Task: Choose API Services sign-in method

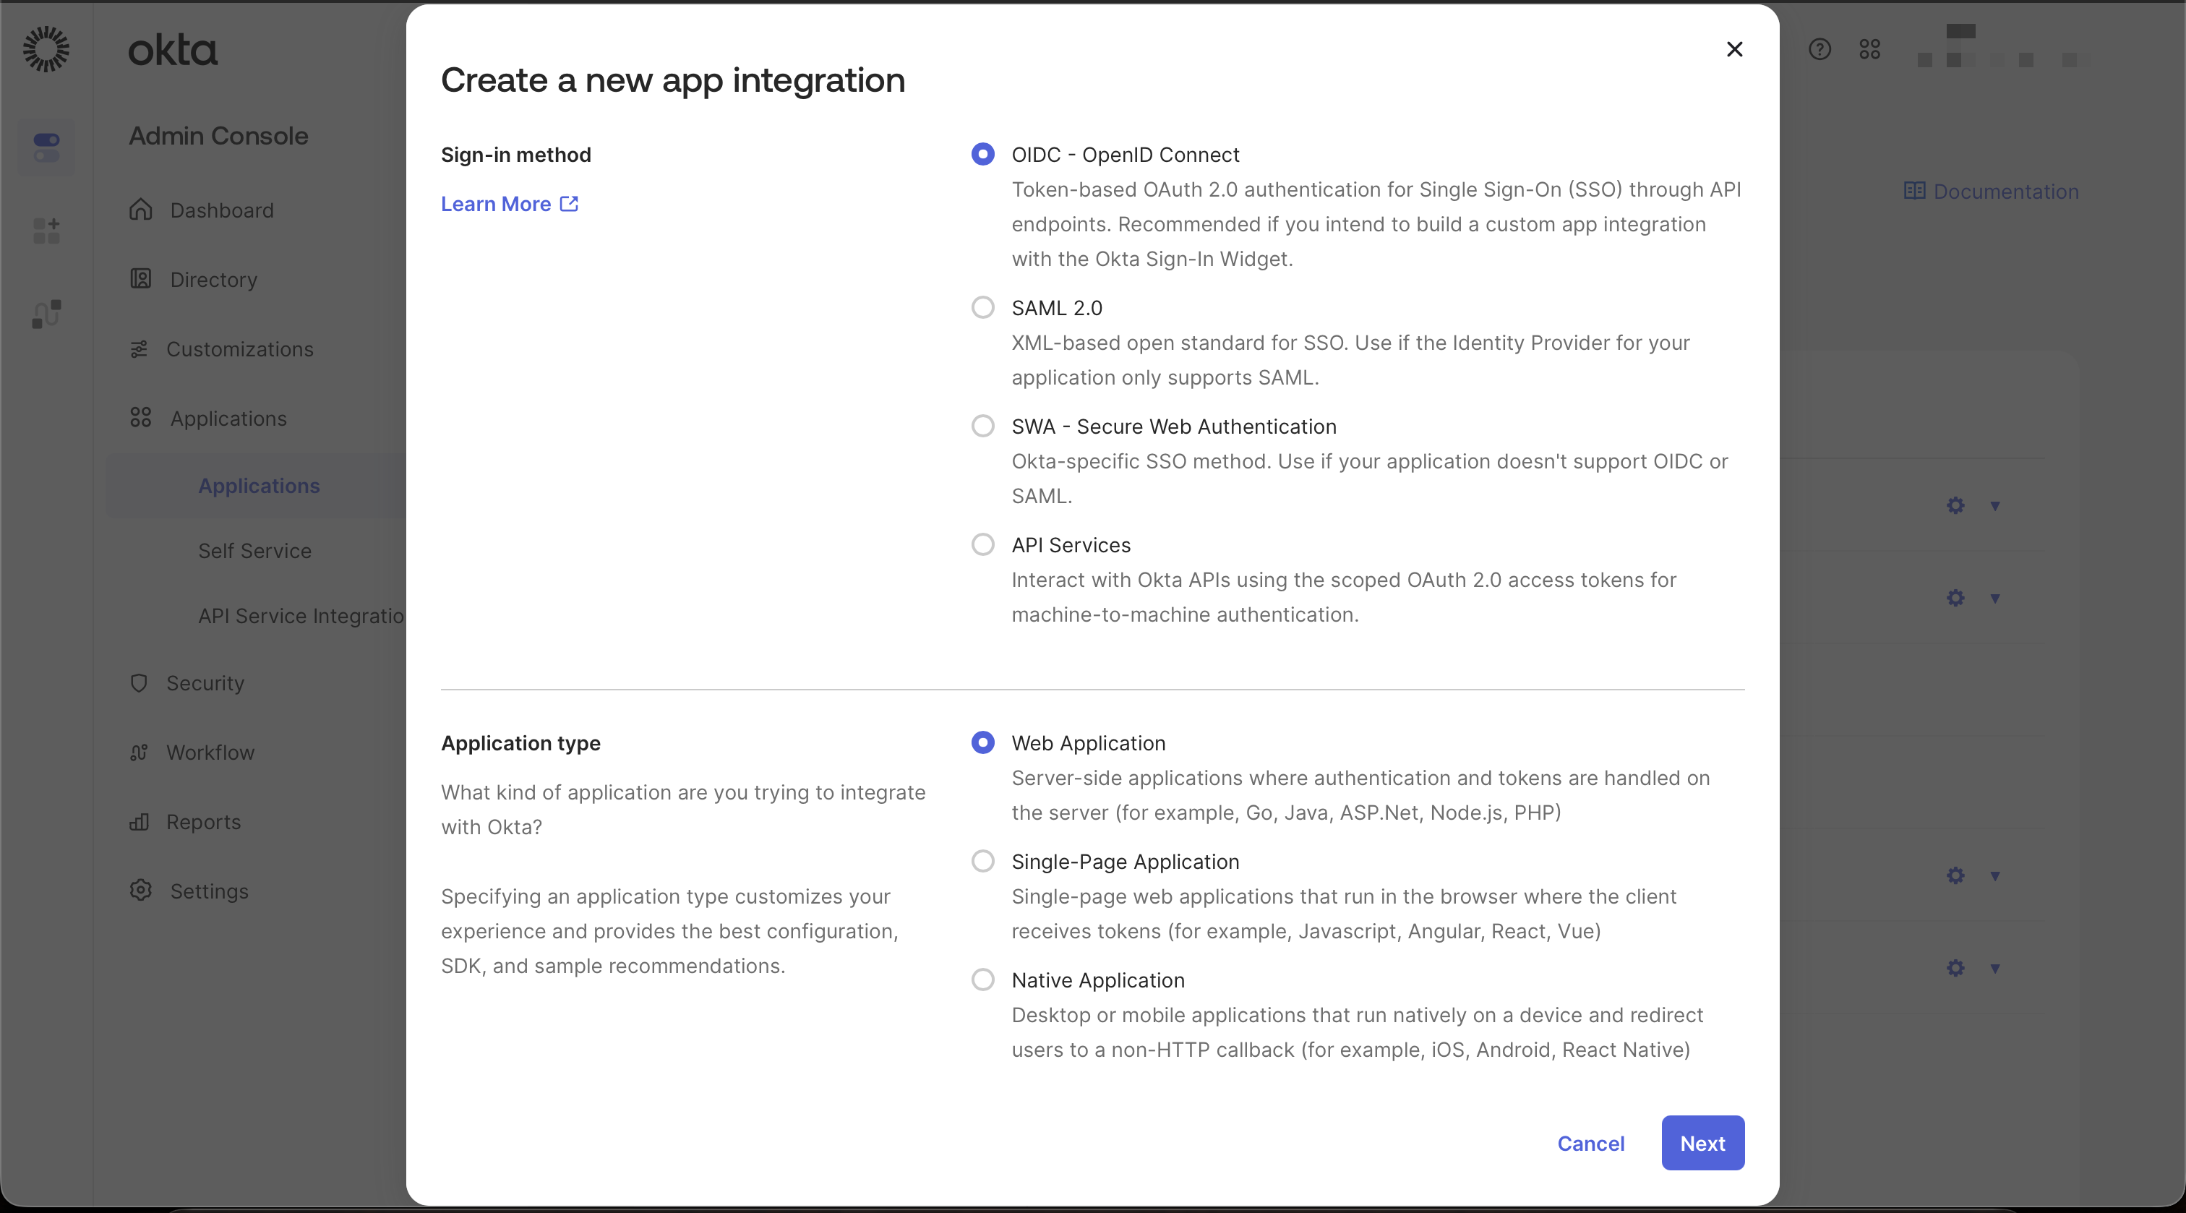Action: click(x=982, y=544)
